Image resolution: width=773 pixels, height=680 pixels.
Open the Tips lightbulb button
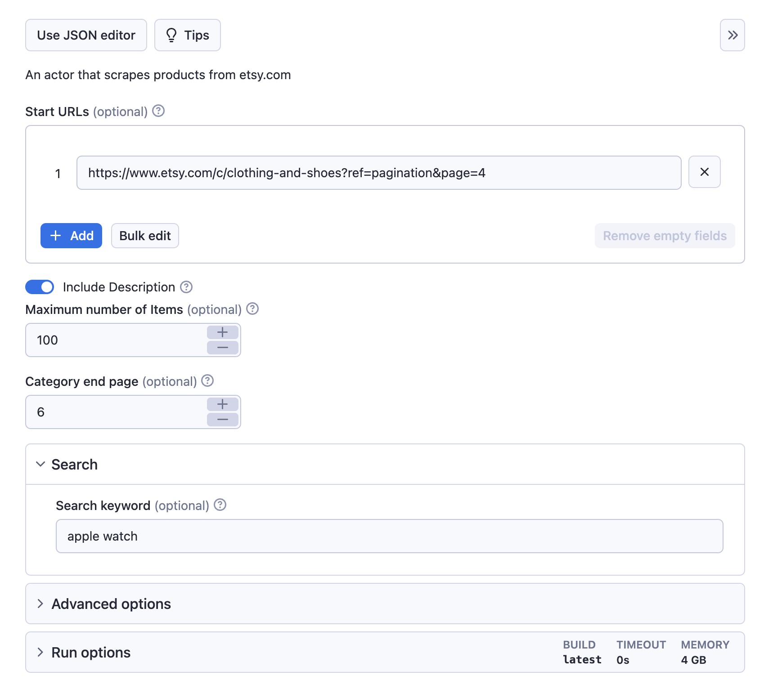[x=188, y=35]
